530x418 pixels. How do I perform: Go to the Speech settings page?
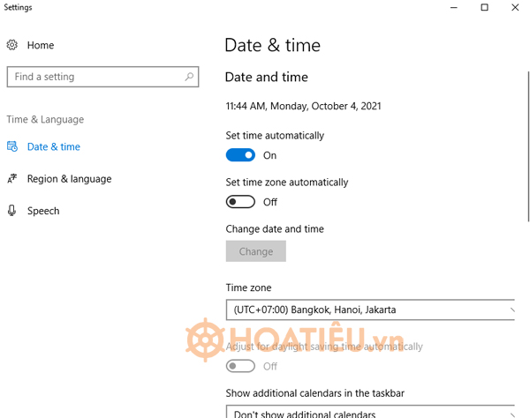click(43, 211)
